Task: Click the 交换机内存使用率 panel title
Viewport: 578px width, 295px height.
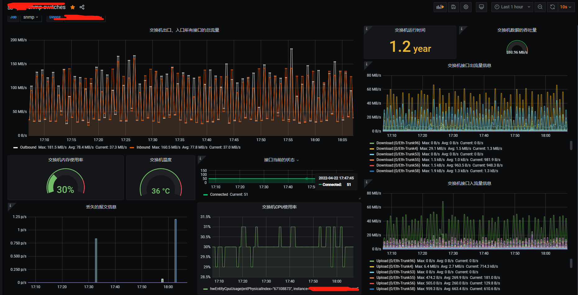Action: 65,160
